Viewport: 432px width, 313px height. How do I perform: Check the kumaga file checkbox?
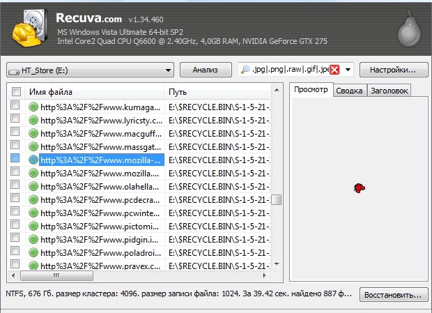[x=15, y=105]
